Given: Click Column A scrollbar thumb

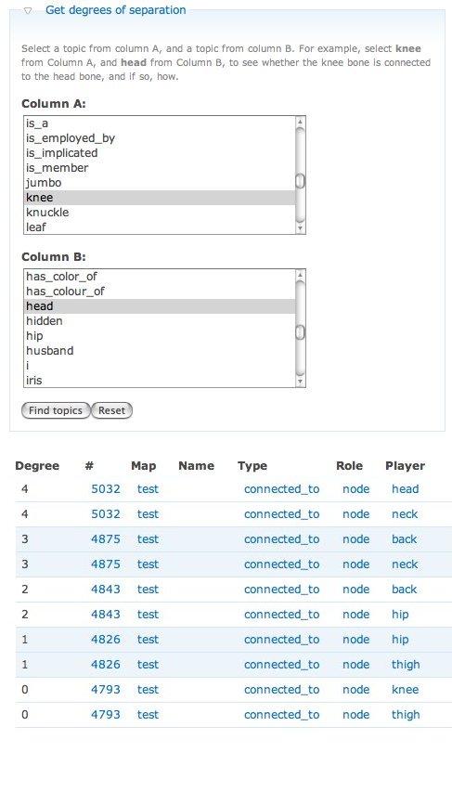Looking at the screenshot, I should click(x=300, y=181).
